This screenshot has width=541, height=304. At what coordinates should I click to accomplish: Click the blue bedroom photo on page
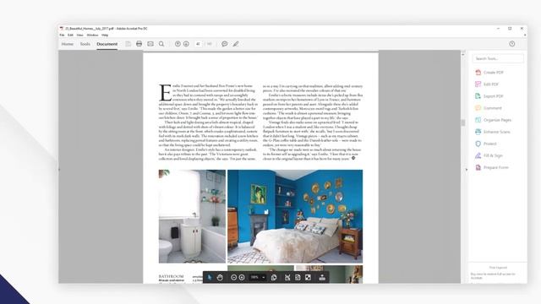(295, 216)
